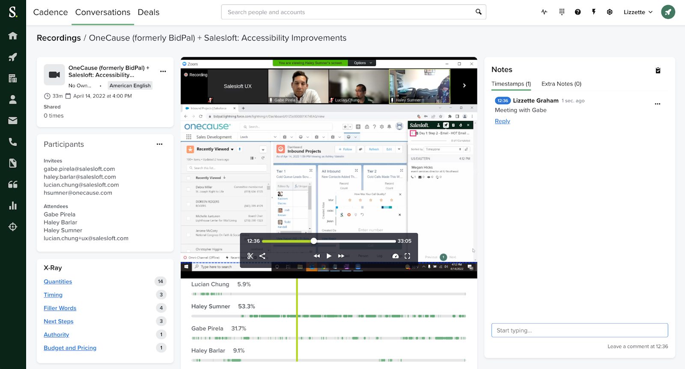The width and height of the screenshot is (685, 369).
Task: Click the Start typing note field
Action: pyautogui.click(x=580, y=330)
